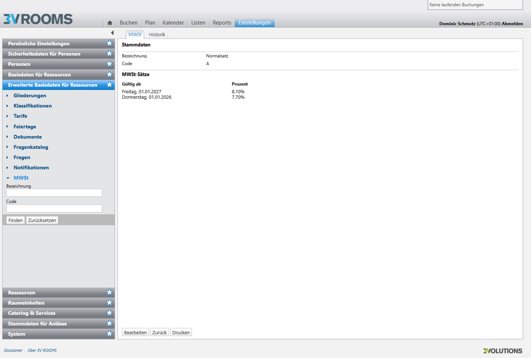The image size is (531, 358).
Task: Collapse the MWSt sidebar section
Action: pos(8,178)
